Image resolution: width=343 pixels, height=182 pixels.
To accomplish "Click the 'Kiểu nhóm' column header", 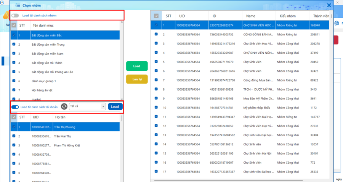I will (x=287, y=16).
